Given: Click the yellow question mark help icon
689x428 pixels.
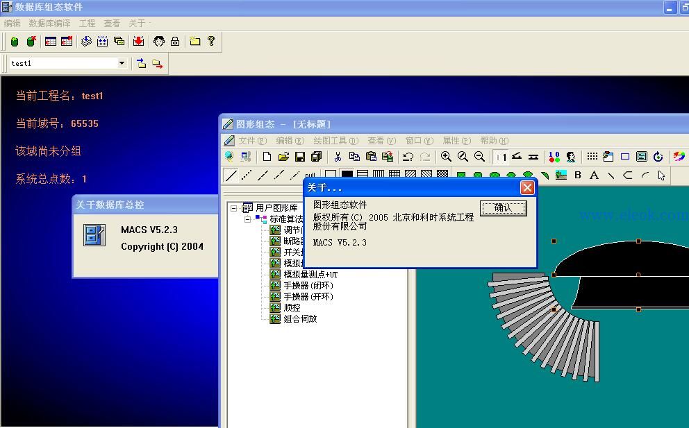Looking at the screenshot, I should (x=211, y=41).
